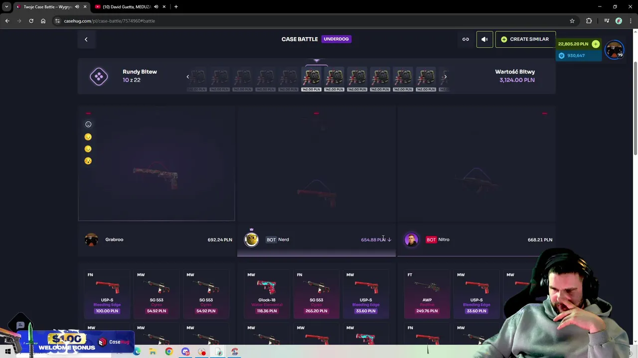Send the surprised emoji reaction
The width and height of the screenshot is (638, 358).
pyautogui.click(x=88, y=161)
